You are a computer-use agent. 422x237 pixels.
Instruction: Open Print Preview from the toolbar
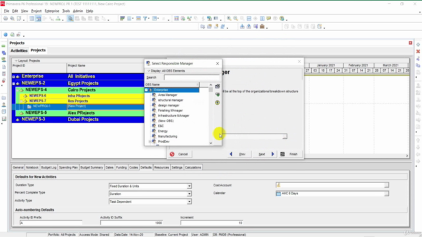12,18
